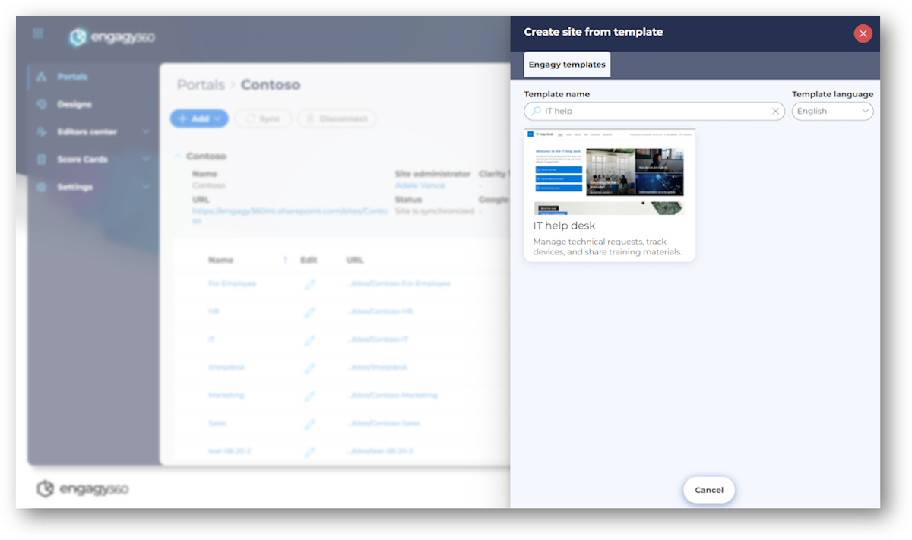Click the Portals sidebar icon
912x540 pixels.
coord(42,77)
